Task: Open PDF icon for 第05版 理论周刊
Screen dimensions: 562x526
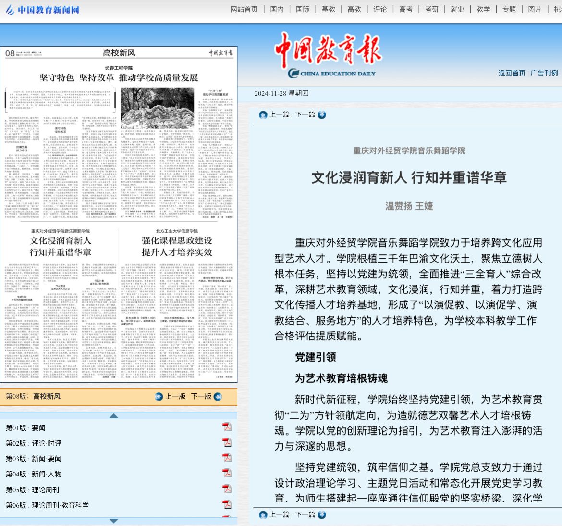Action: 226,489
